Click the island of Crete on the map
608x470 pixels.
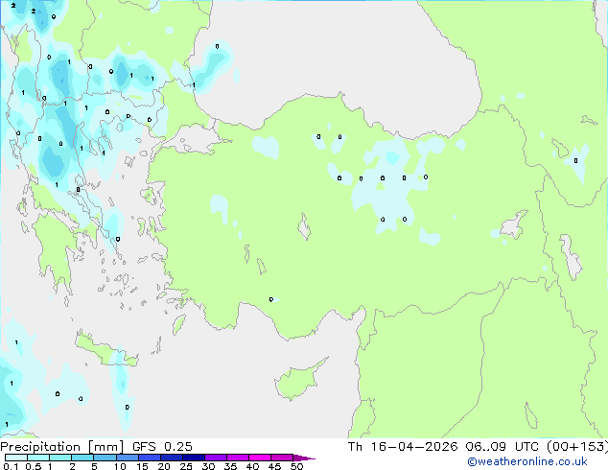105,350
